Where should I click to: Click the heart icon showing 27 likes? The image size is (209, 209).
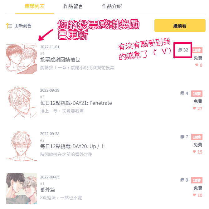(x=194, y=108)
